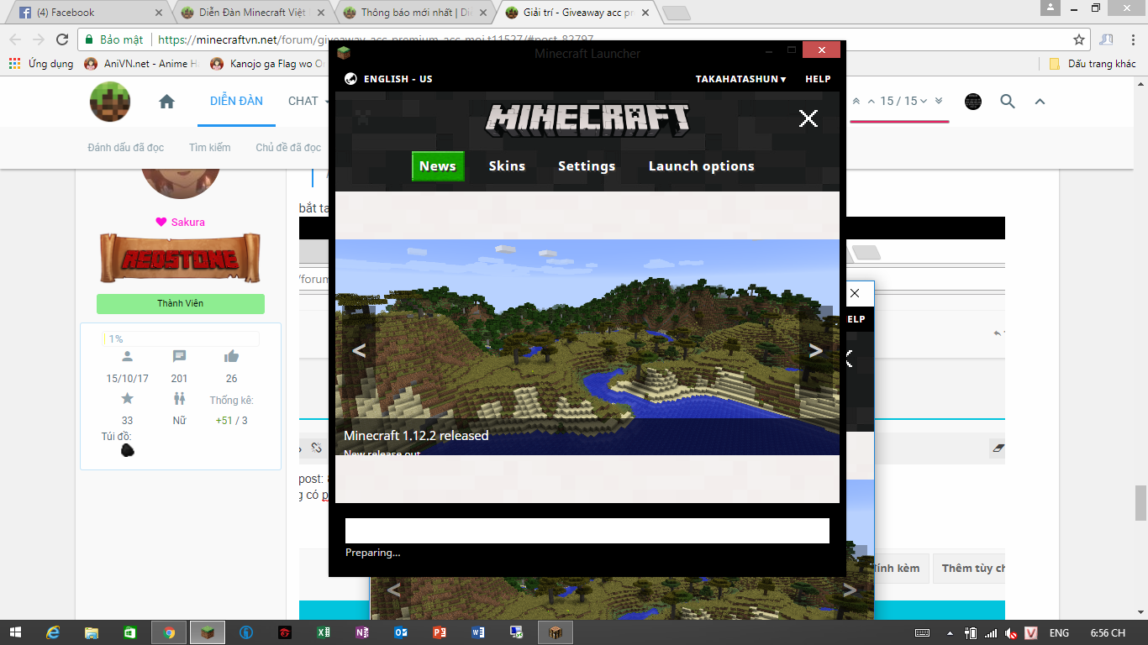Viewport: 1148px width, 645px height.
Task: Collapse the forum header with the up arrow
Action: click(x=1040, y=102)
